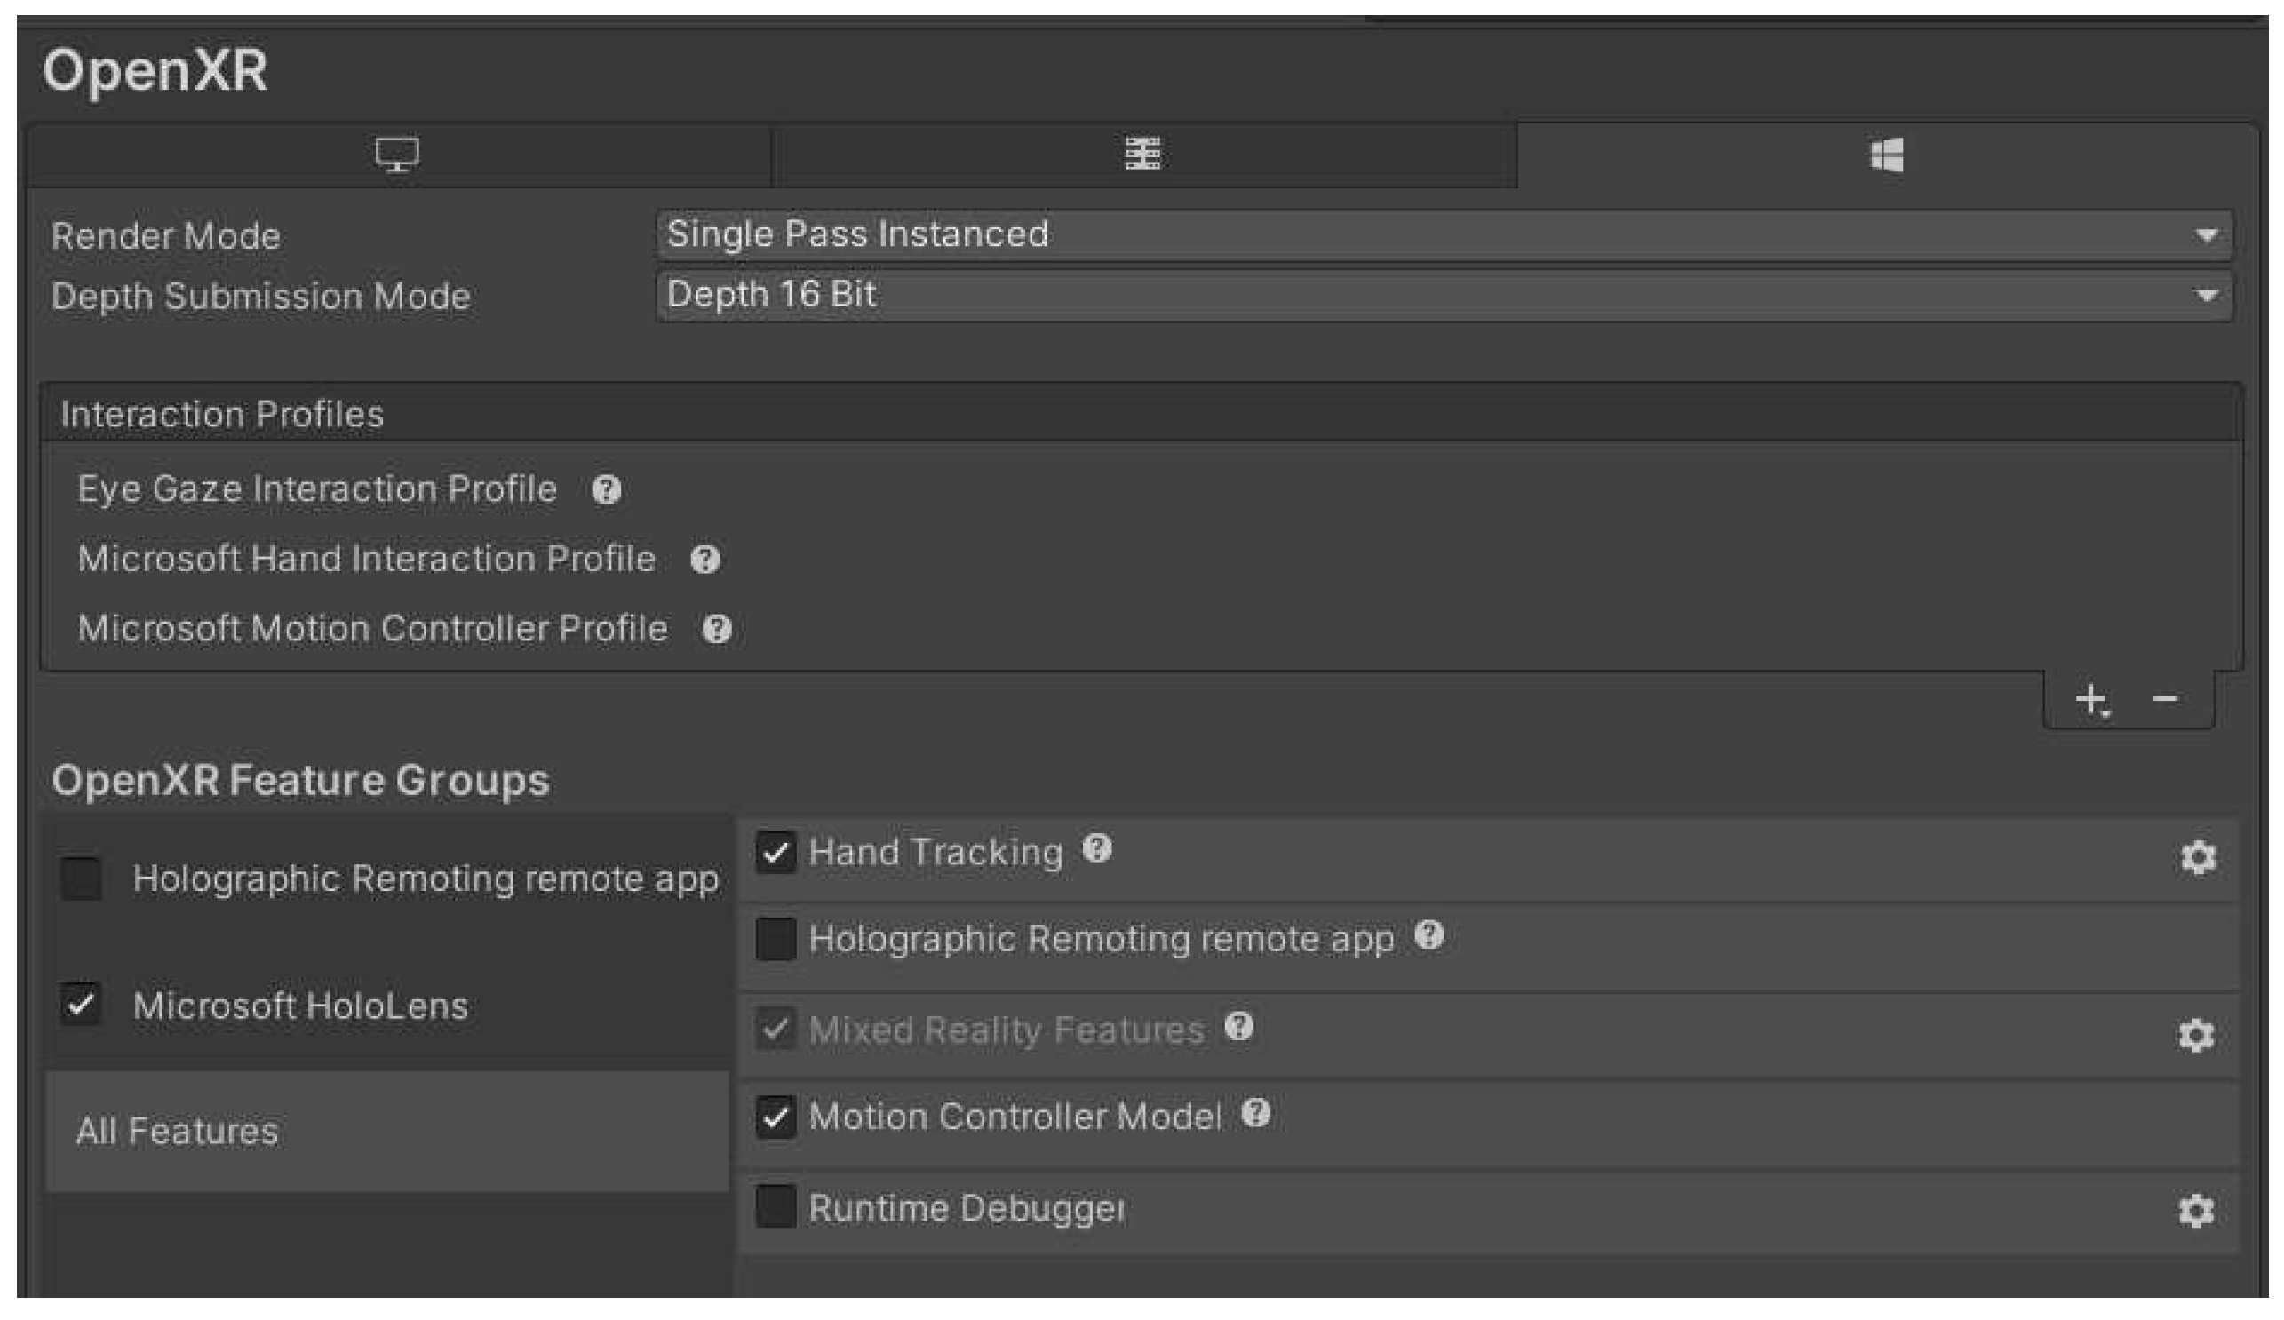Disable the Hand Tracking checkbox

coord(776,853)
